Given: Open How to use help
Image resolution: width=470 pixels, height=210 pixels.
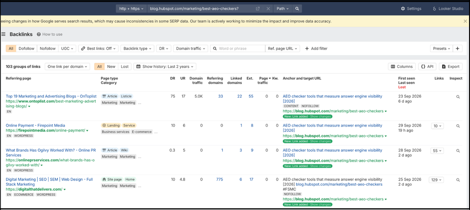Looking at the screenshot, I should click(x=50, y=34).
